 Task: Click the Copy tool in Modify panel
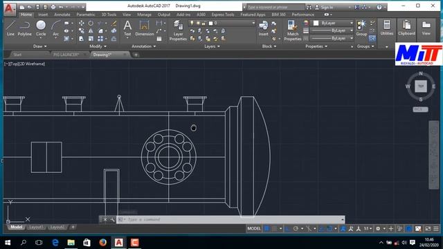click(x=82, y=30)
